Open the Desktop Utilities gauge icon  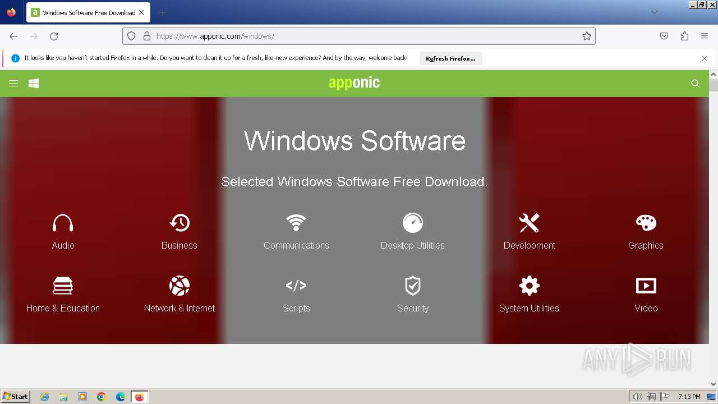click(x=413, y=223)
